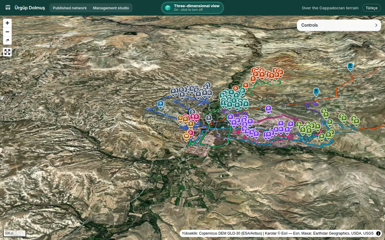The width and height of the screenshot is (385, 240).
Task: Zoom out of the map
Action: coord(7,32)
